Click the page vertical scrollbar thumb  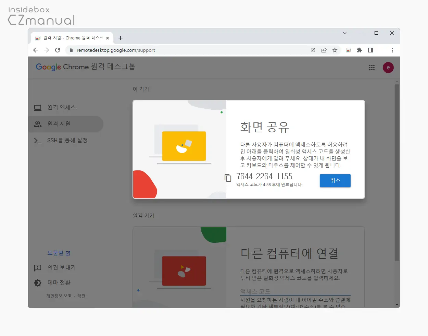pos(397,173)
